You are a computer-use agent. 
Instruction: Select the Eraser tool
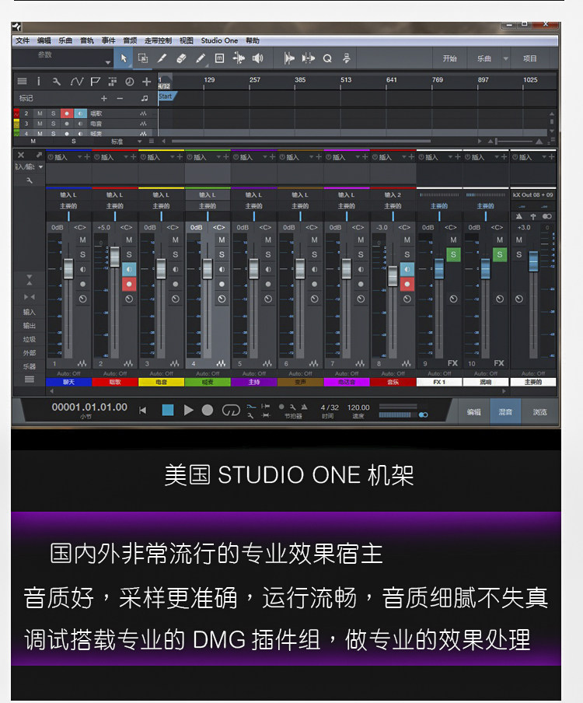181,58
